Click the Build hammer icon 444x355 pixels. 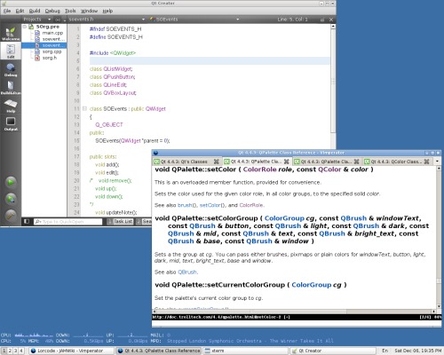11,215
